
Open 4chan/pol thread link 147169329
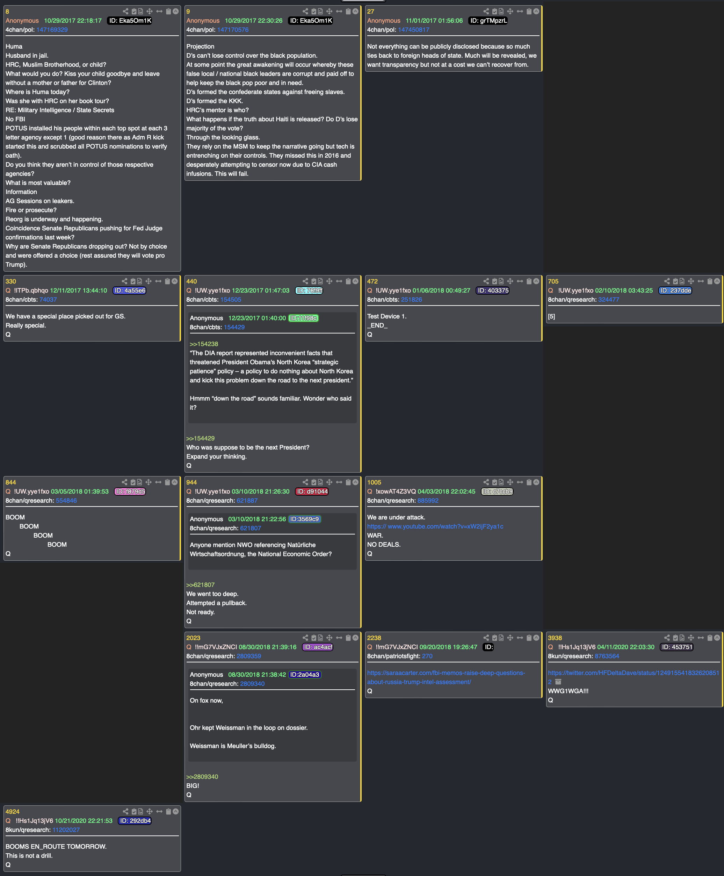52,30
